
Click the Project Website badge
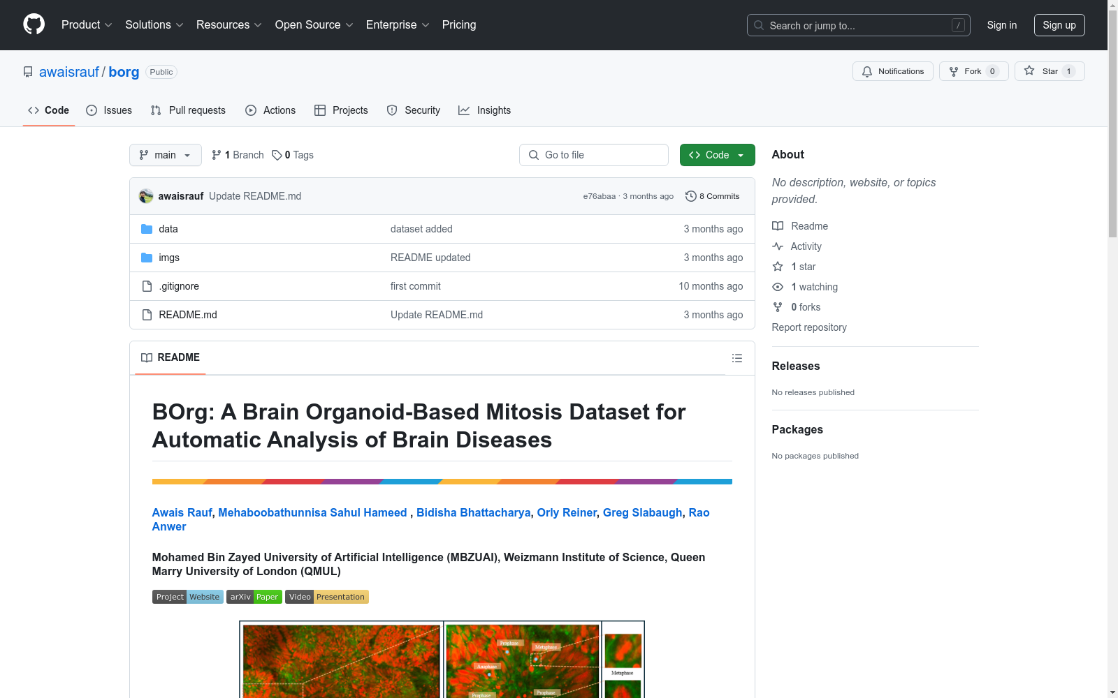(188, 597)
